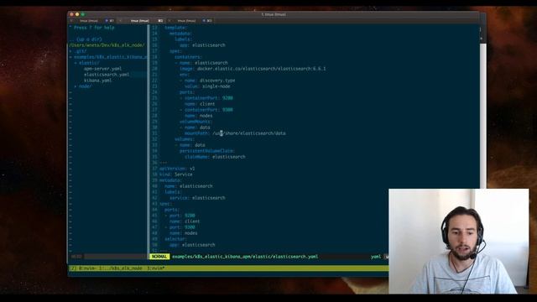Click the 'kind: Service' line
Screen dimensions: 537x302
pyautogui.click(x=176, y=174)
